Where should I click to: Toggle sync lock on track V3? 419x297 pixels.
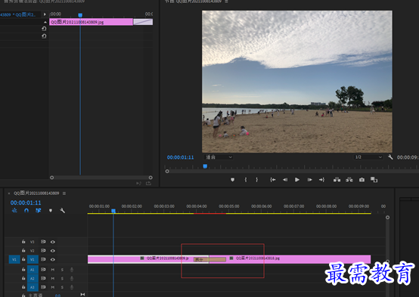(43, 242)
